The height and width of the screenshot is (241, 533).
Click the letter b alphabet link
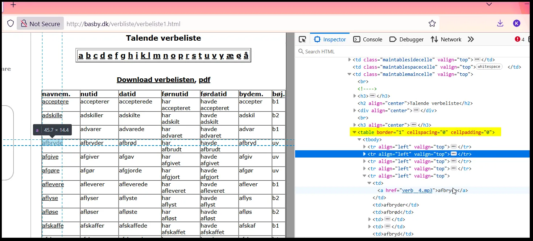88,56
